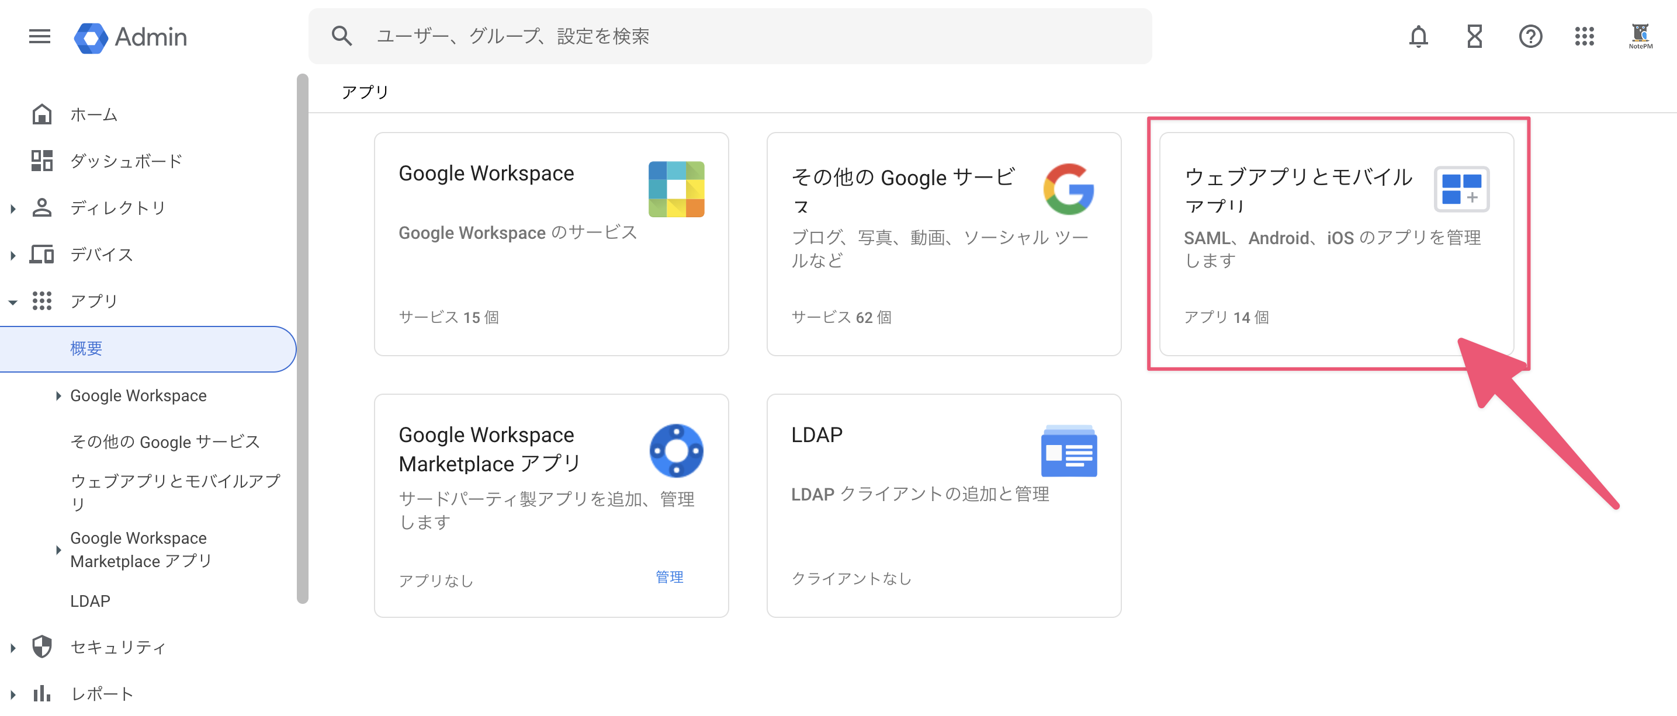This screenshot has width=1677, height=716.
Task: Click the デバイス label in sidebar
Action: pyautogui.click(x=102, y=255)
